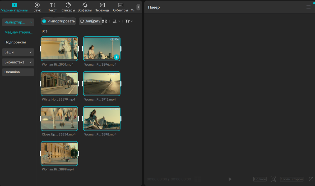This screenshot has width=315, height=186.
Task: Open the filter dropdown
Action: (129, 21)
